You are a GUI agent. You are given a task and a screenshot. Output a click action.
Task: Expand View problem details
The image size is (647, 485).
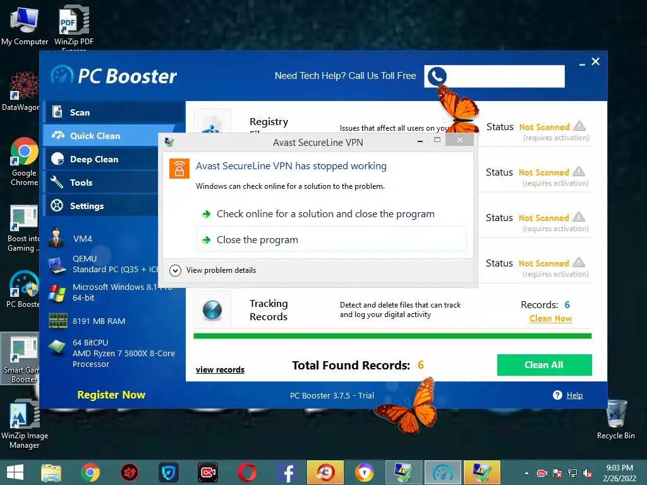click(213, 270)
